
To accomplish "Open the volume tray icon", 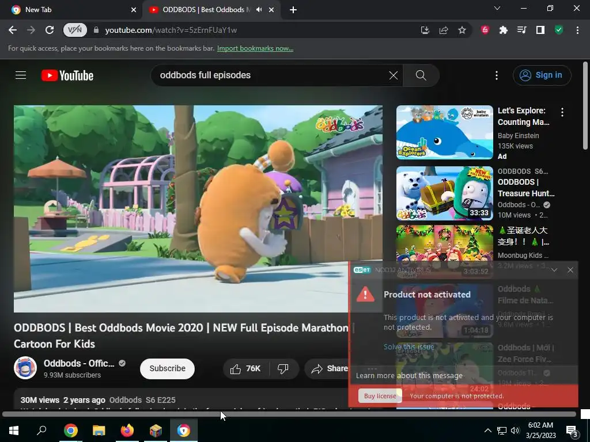I will click(515, 430).
